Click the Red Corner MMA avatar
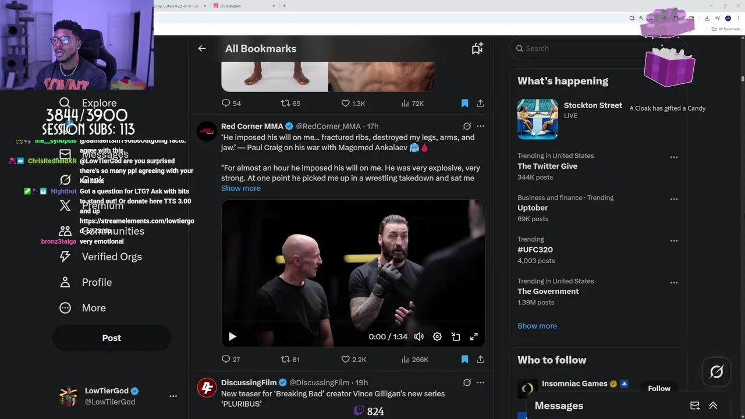Viewport: 745px width, 419px height. [207, 131]
